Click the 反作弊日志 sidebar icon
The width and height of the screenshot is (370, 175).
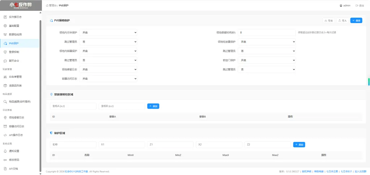[x=5, y=17]
